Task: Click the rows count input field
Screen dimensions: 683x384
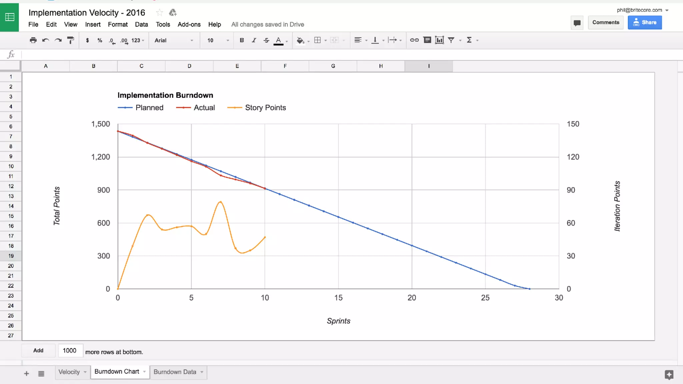Action: click(x=70, y=351)
